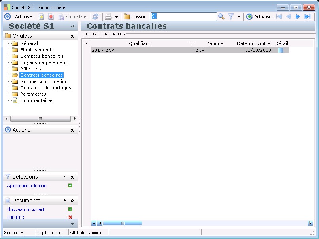Click the Nouveau document link
The height and width of the screenshot is (239, 319).
[26, 209]
